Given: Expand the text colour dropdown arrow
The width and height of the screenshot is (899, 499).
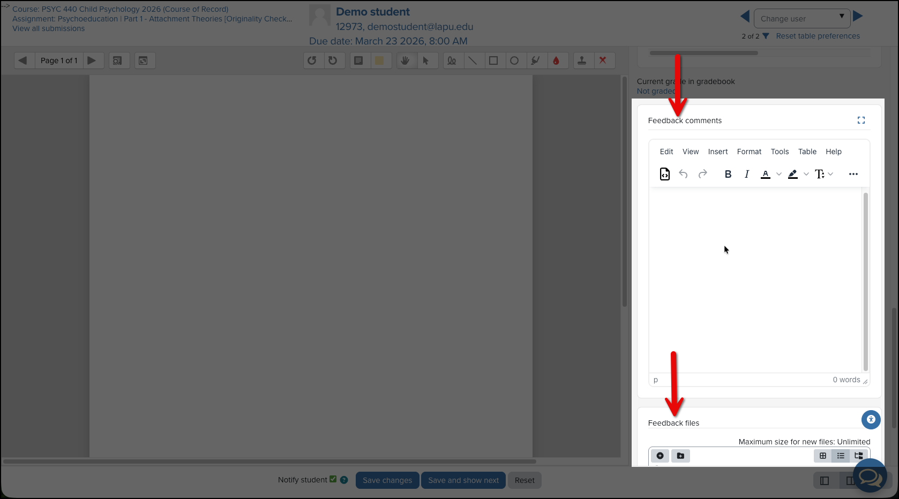Looking at the screenshot, I should tap(779, 174).
